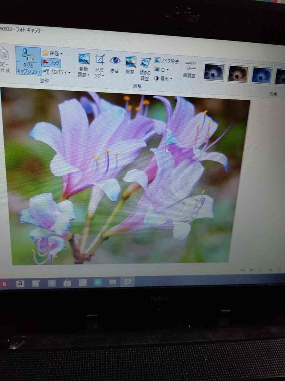
Task: Click the Red eye (赤目) tool
Action: [x=115, y=61]
